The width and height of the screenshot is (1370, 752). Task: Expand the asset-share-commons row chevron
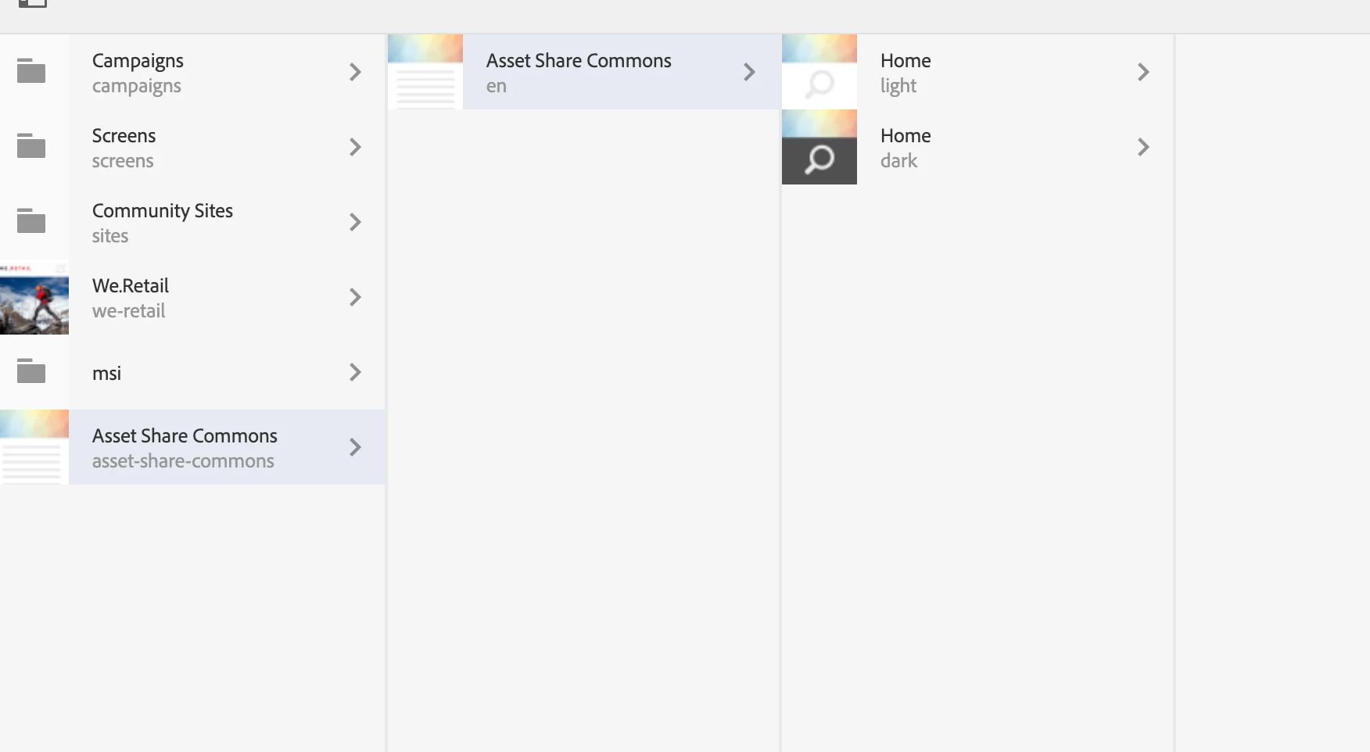pyautogui.click(x=355, y=447)
